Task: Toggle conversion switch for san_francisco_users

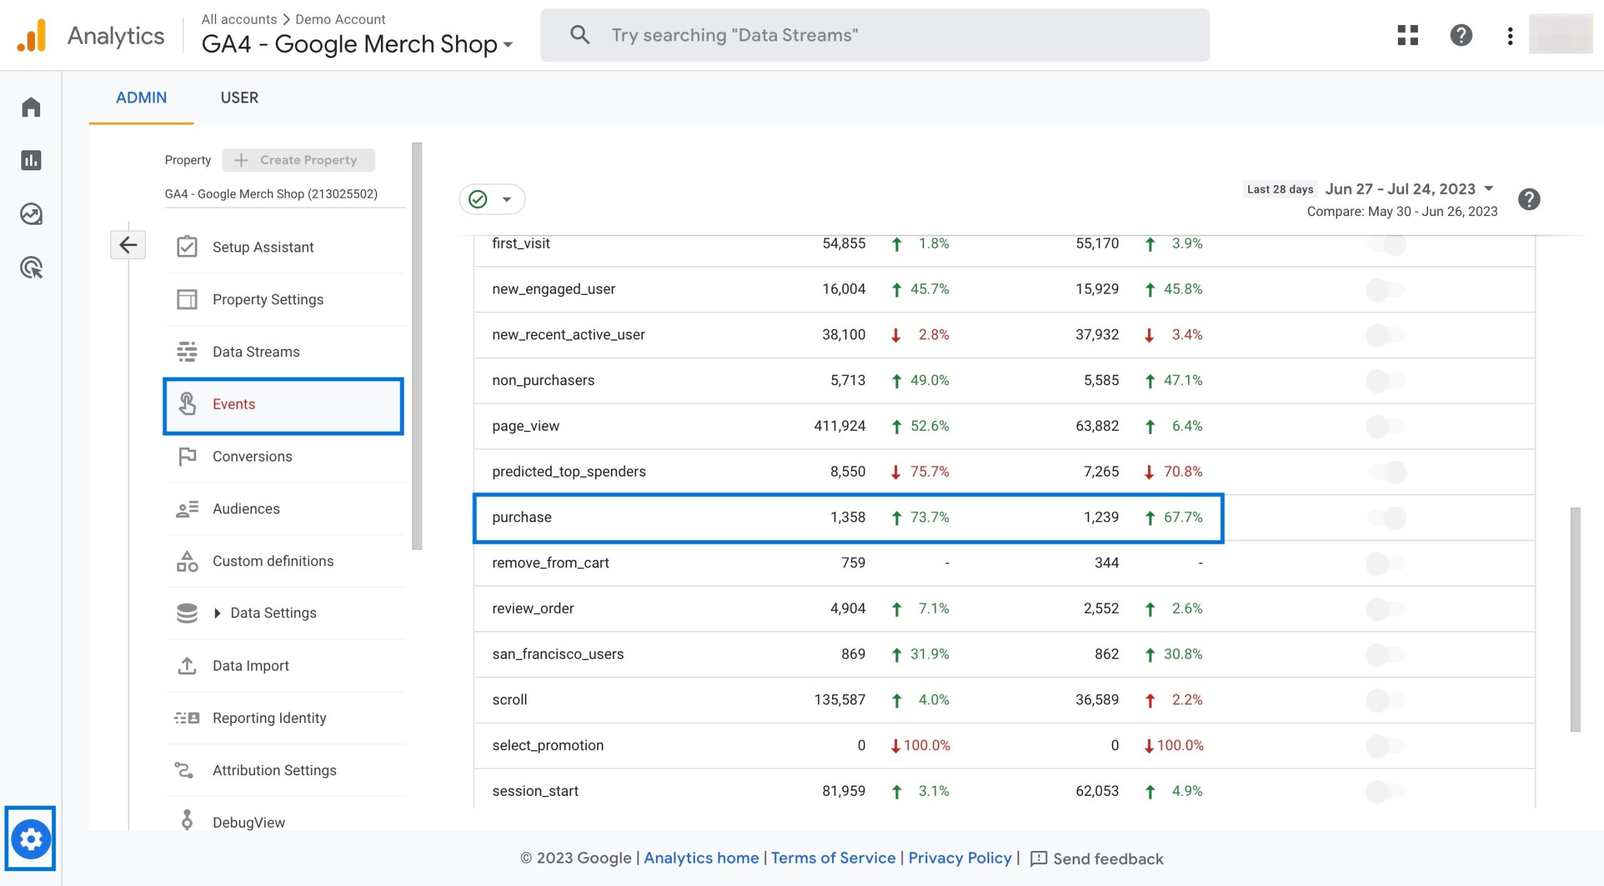Action: 1385,654
